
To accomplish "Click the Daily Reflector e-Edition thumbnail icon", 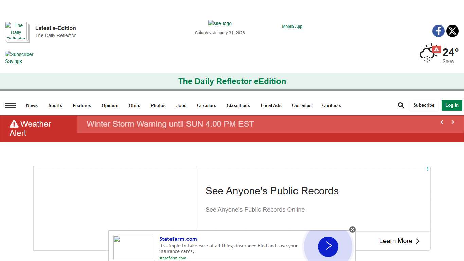I will pos(17,32).
